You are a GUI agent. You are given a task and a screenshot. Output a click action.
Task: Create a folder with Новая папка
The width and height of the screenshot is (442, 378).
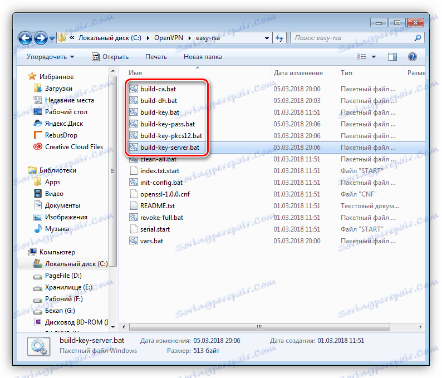click(x=203, y=57)
